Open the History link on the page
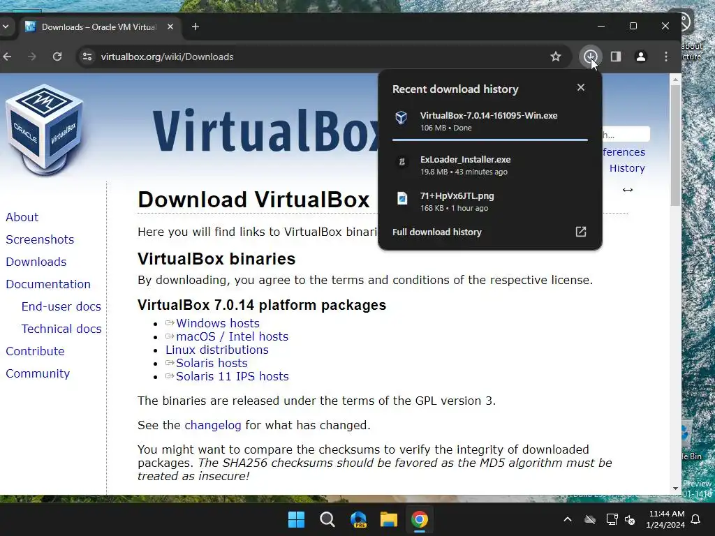Screen dimensions: 715x536 click(628, 168)
